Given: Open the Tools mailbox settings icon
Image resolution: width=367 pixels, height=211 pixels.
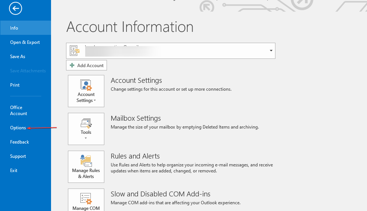Looking at the screenshot, I should [86, 123].
